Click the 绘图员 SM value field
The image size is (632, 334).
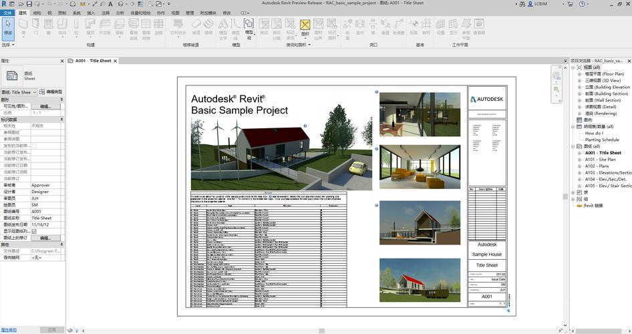coord(47,205)
